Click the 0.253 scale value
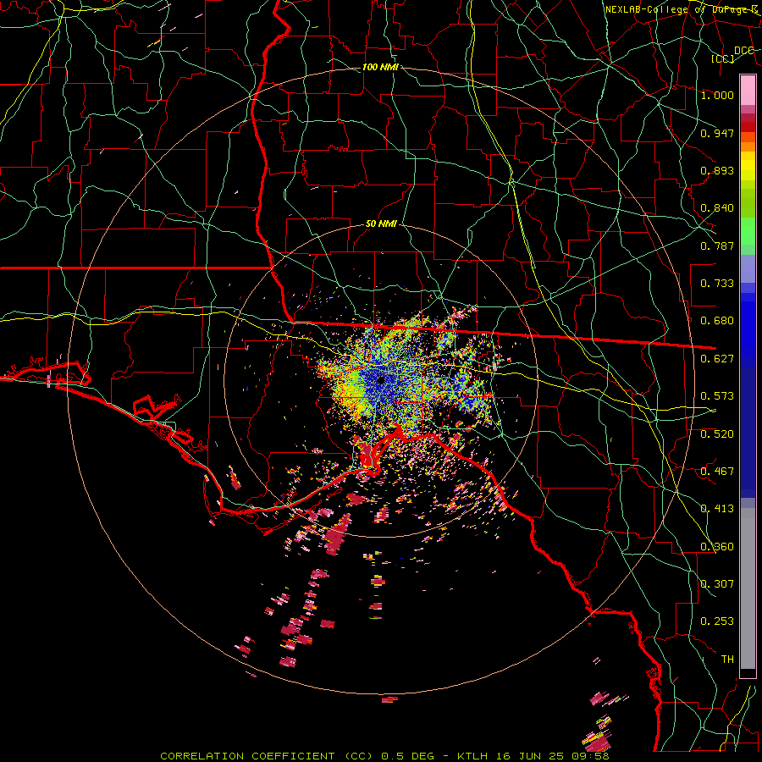762x762 pixels. click(717, 621)
